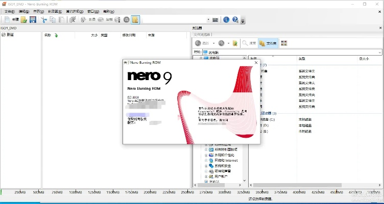
Task: Close the About Nero Burning ROM dialog
Action: [x=256, y=62]
